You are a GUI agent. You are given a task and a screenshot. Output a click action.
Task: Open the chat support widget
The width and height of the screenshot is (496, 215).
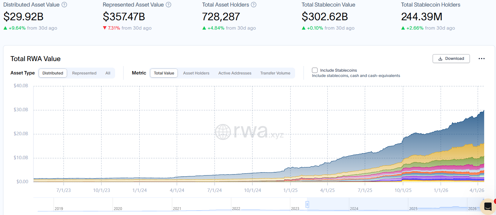point(488,207)
